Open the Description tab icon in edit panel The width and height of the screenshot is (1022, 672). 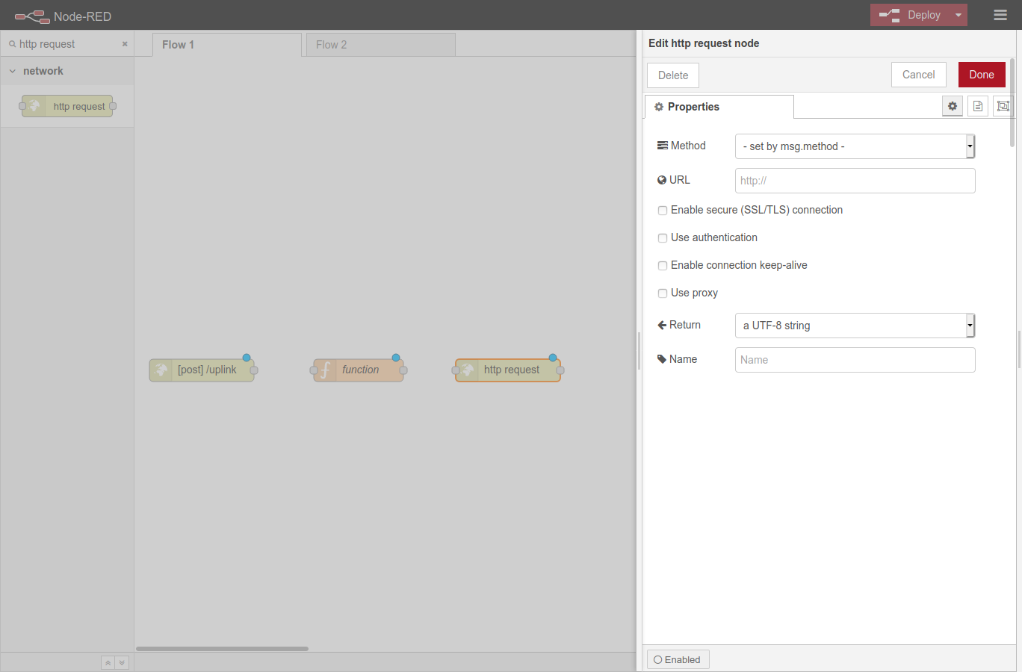click(978, 105)
